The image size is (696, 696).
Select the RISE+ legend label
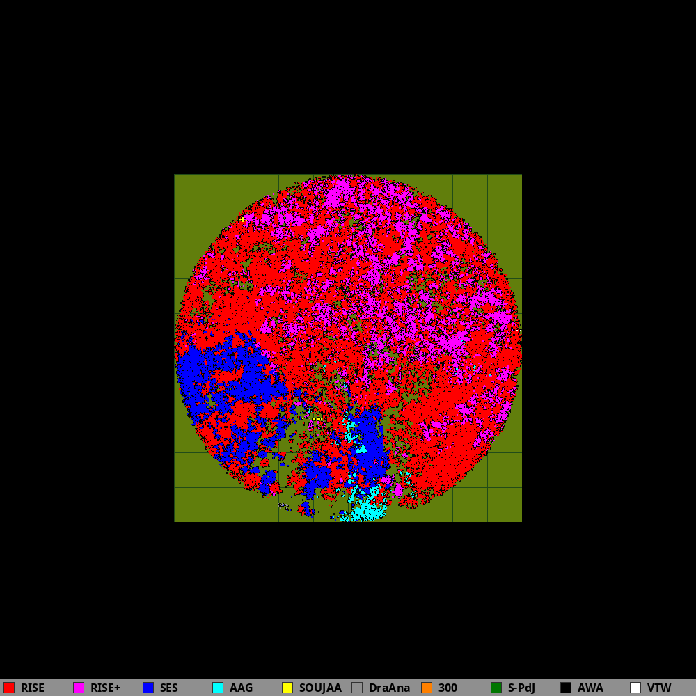coord(105,688)
